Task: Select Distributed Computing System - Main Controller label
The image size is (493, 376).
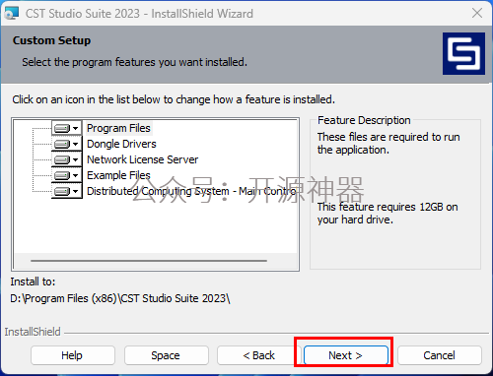Action: click(191, 191)
